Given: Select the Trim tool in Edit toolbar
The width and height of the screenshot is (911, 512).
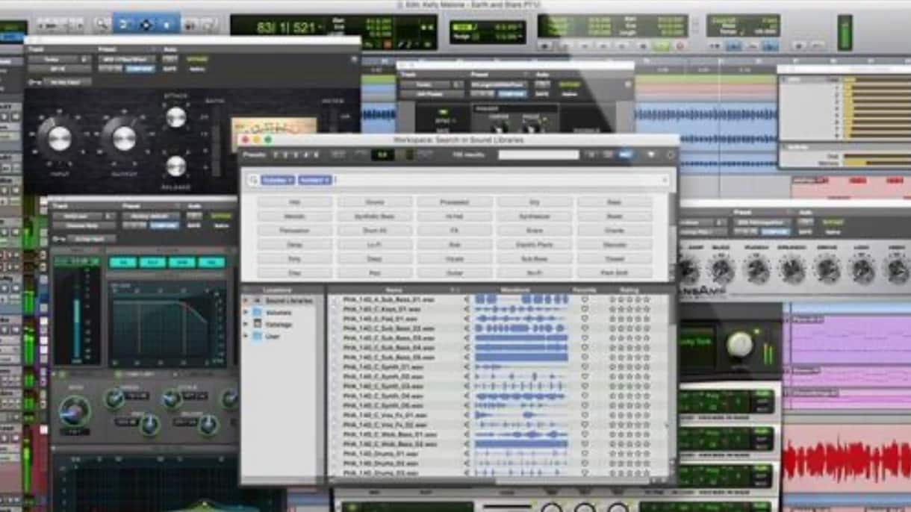Looking at the screenshot, I should coord(124,25).
